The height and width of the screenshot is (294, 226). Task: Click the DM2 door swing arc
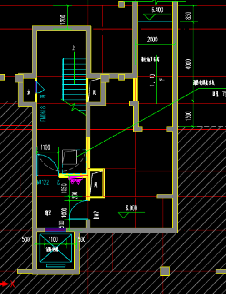[x=78, y=210]
